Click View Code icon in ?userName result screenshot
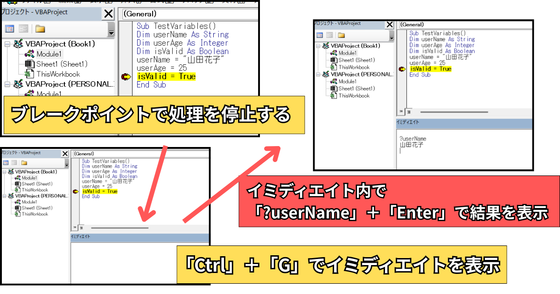Screen dimensions: 560x294 320,35
